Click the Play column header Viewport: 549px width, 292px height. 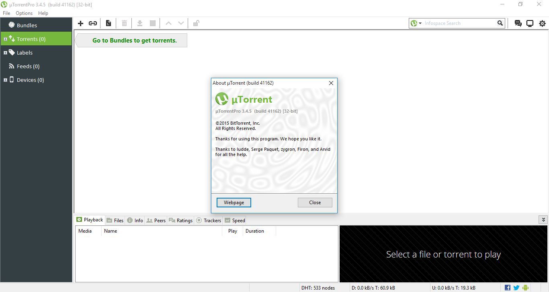click(x=232, y=231)
